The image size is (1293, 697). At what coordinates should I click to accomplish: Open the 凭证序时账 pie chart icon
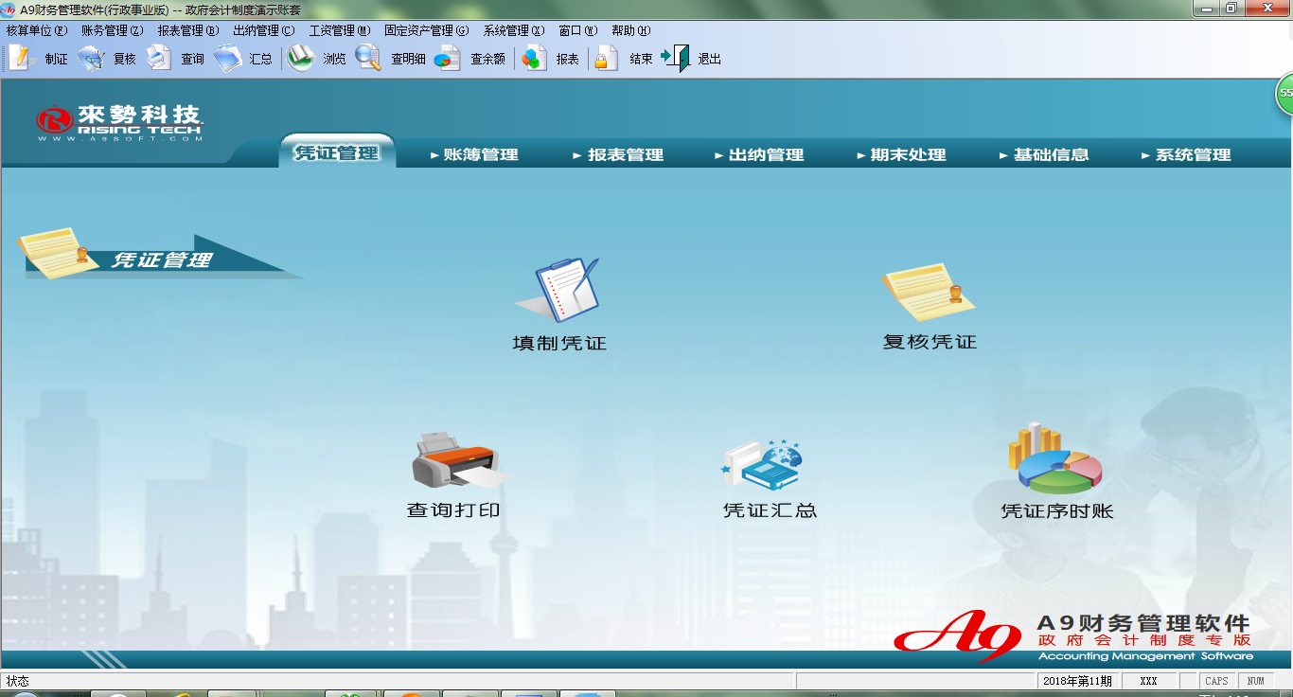pyautogui.click(x=1055, y=460)
